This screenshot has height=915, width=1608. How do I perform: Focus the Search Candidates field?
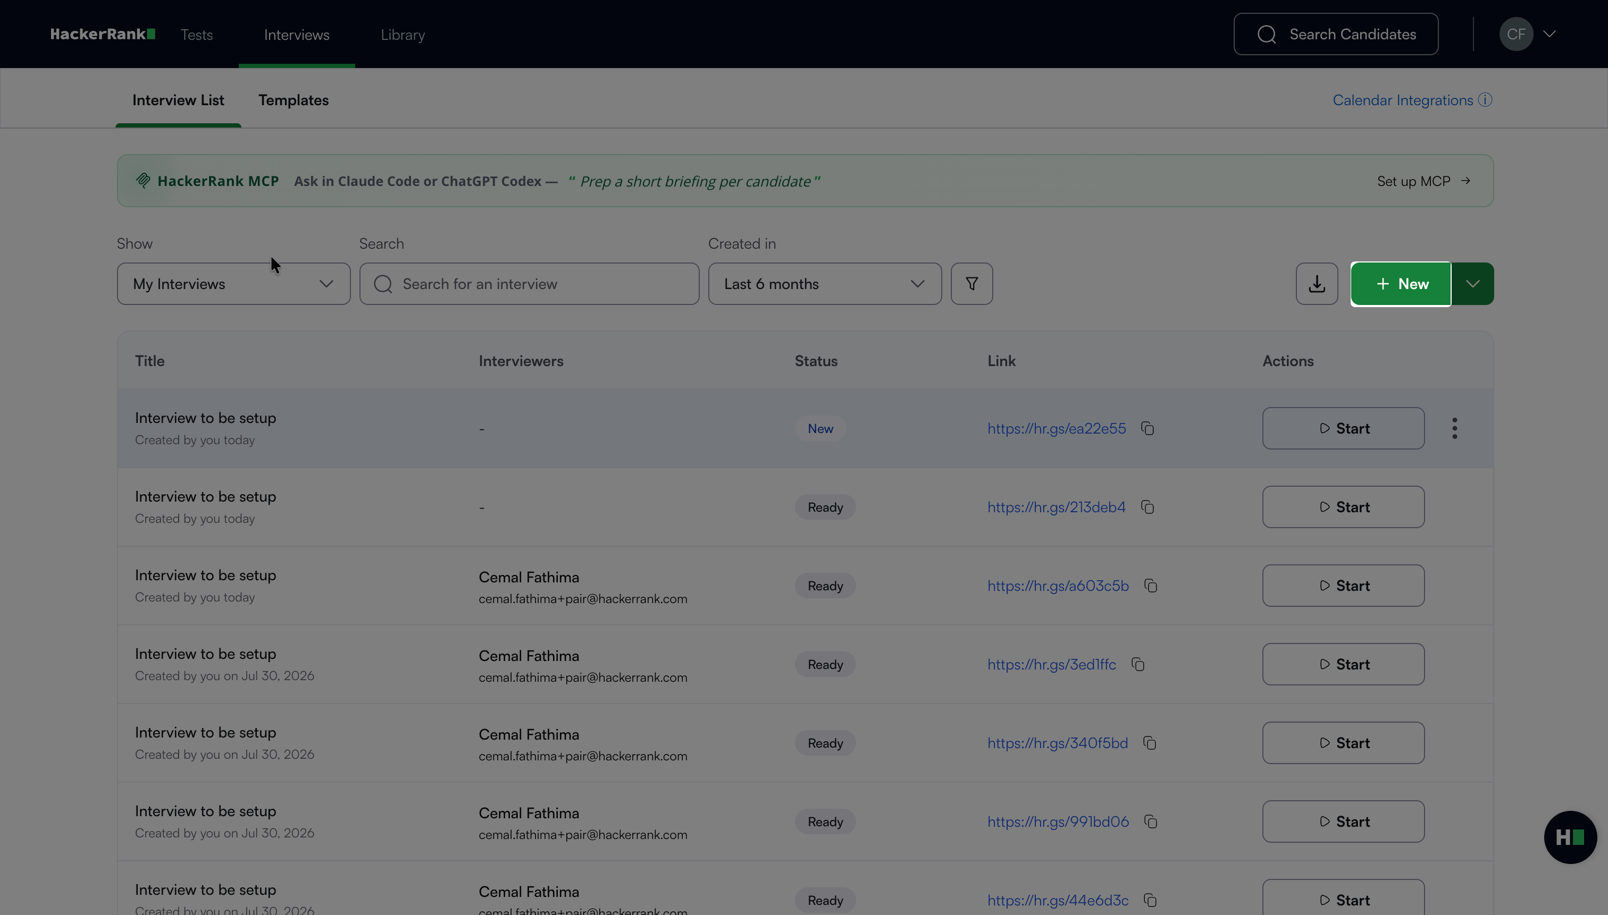coord(1336,34)
